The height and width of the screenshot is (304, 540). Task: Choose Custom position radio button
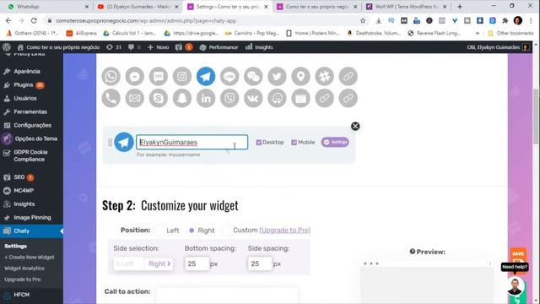[x=226, y=230]
